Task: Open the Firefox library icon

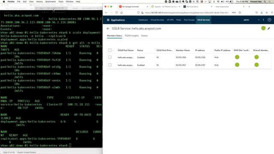Action: (x=267, y=12)
